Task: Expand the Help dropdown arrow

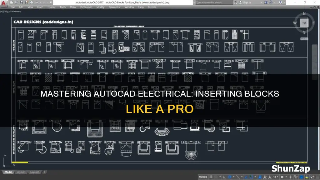Action: [x=284, y=2]
